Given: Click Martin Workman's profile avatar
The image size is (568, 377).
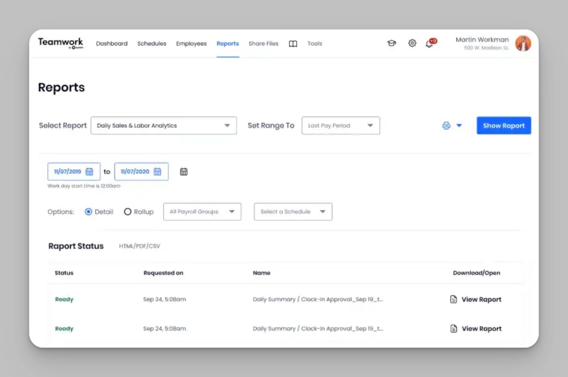Looking at the screenshot, I should (x=523, y=44).
